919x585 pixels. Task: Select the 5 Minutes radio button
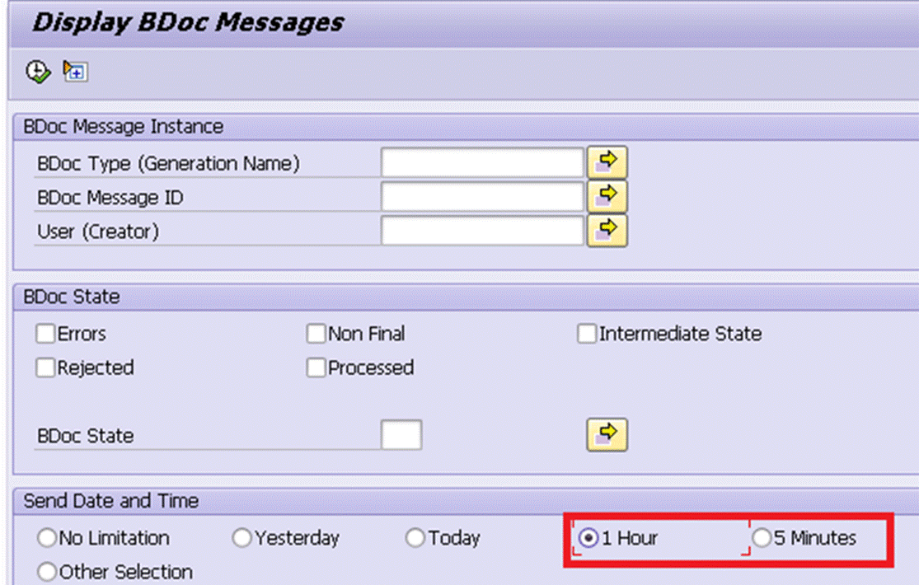coord(762,537)
